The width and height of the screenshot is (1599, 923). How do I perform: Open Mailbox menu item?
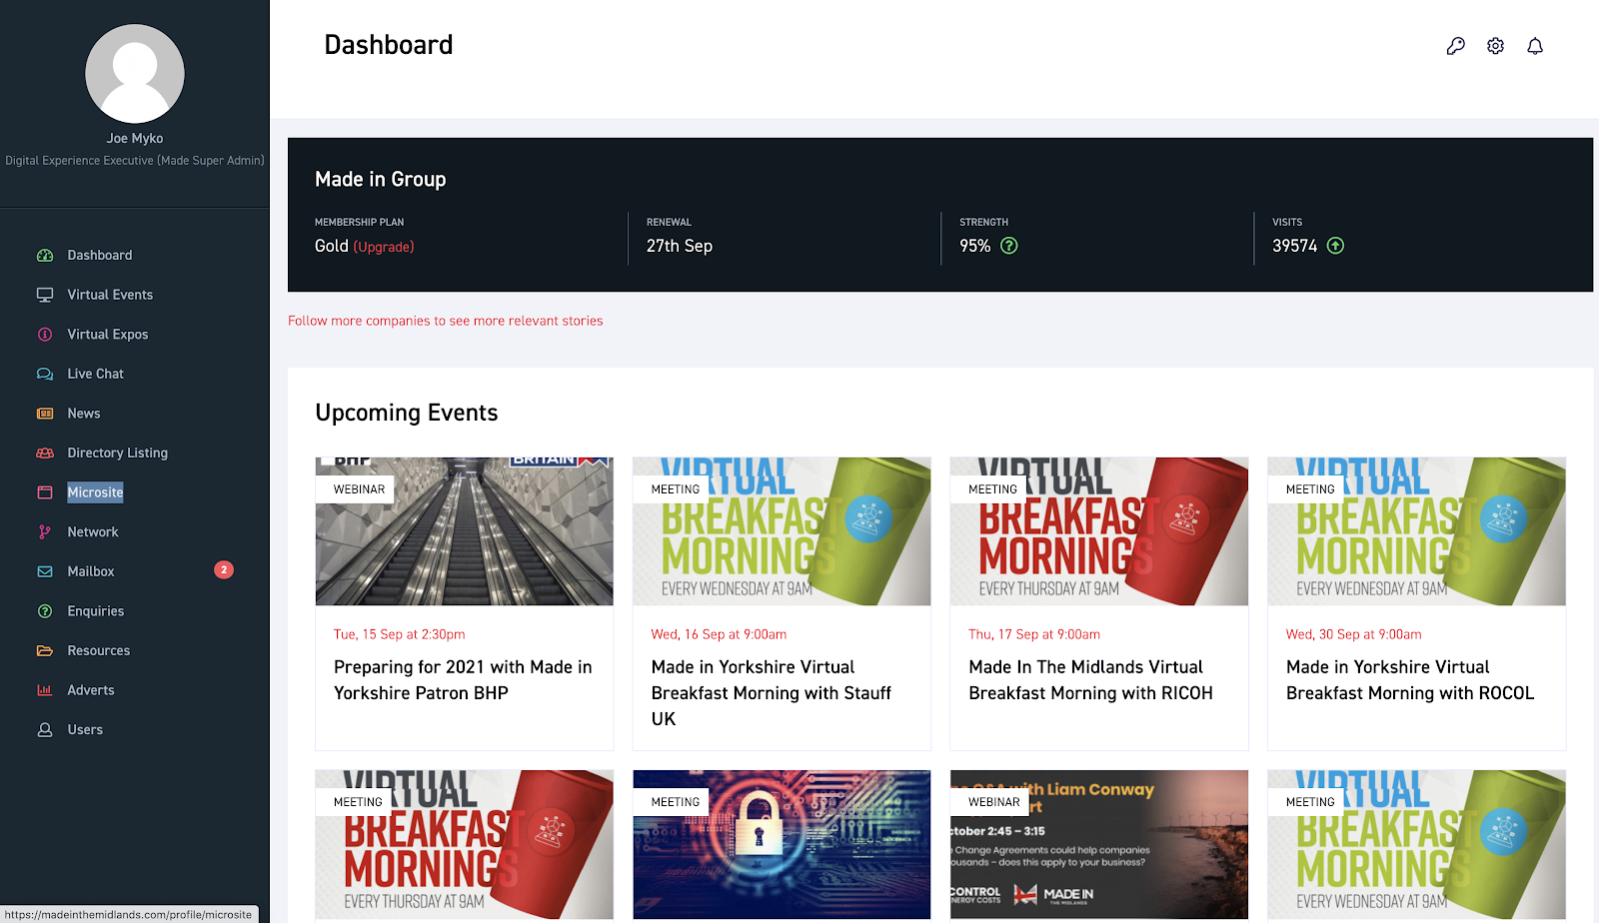91,572
